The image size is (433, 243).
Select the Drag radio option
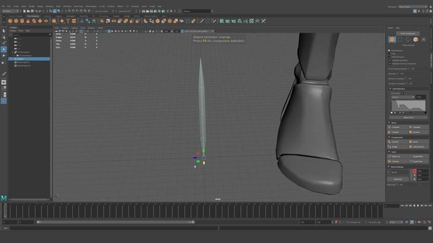[389, 54]
